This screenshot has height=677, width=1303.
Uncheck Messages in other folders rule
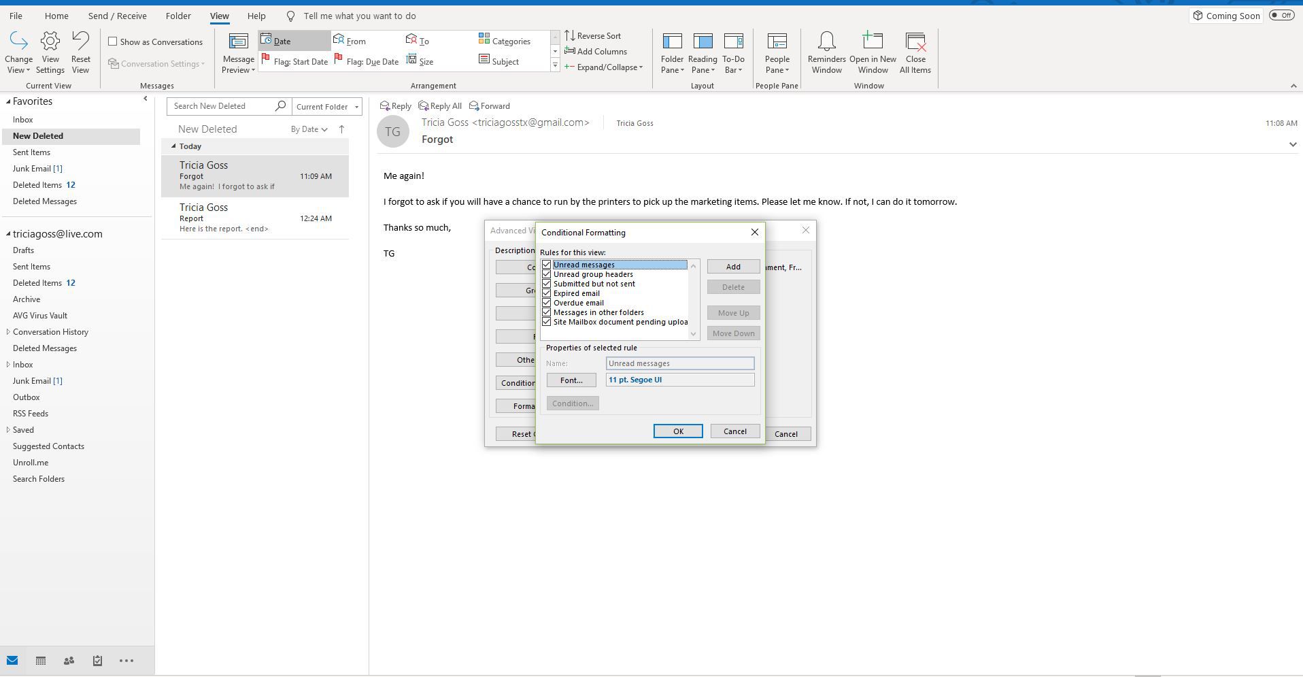pos(546,312)
